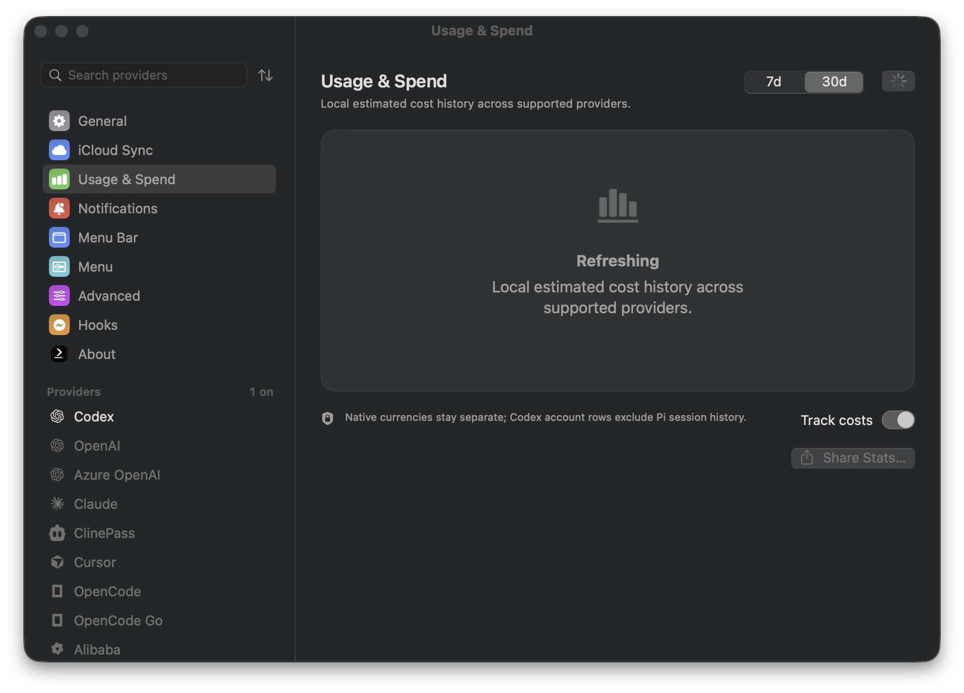Image resolution: width=964 pixels, height=693 pixels.
Task: Open the About terminal icon
Action: [x=59, y=354]
